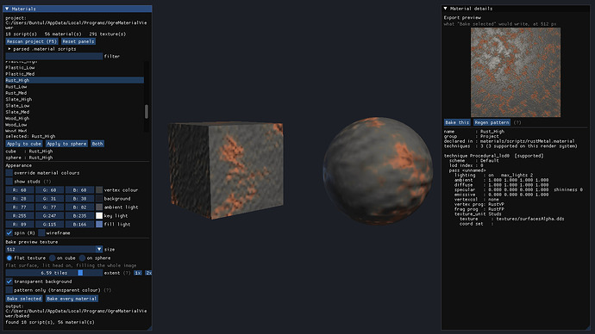
Task: Open Regen pattern help (?) marker
Action: [517, 122]
